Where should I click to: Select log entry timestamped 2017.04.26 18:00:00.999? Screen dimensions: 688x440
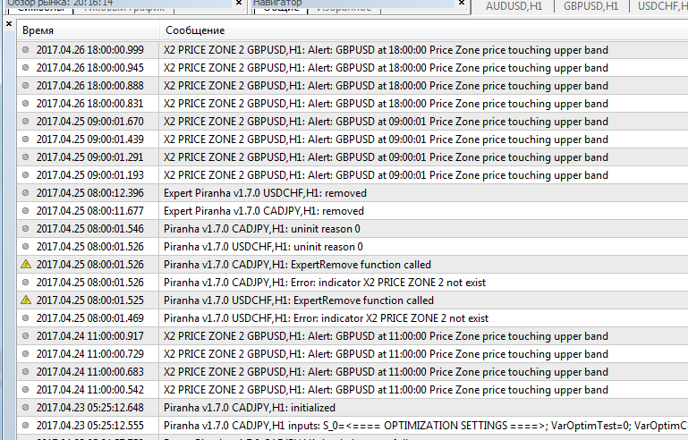click(x=352, y=50)
